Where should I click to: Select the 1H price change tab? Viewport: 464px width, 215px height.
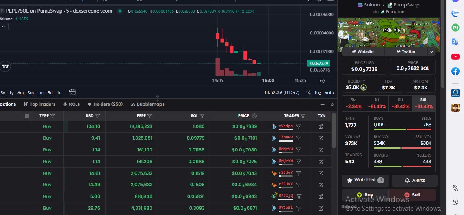pyautogui.click(x=377, y=103)
